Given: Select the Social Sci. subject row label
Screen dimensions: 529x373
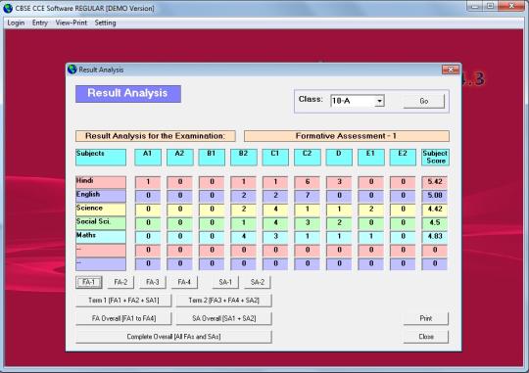Looking at the screenshot, I should pyautogui.click(x=101, y=223).
